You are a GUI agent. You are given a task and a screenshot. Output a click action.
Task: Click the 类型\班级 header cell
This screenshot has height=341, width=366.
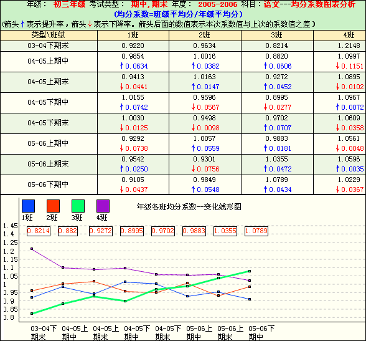click(49, 36)
